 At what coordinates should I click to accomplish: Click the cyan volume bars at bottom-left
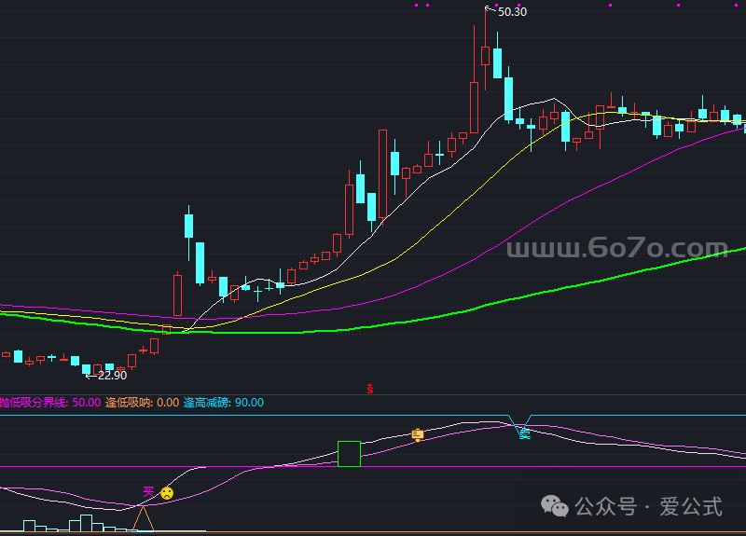click(x=86, y=523)
